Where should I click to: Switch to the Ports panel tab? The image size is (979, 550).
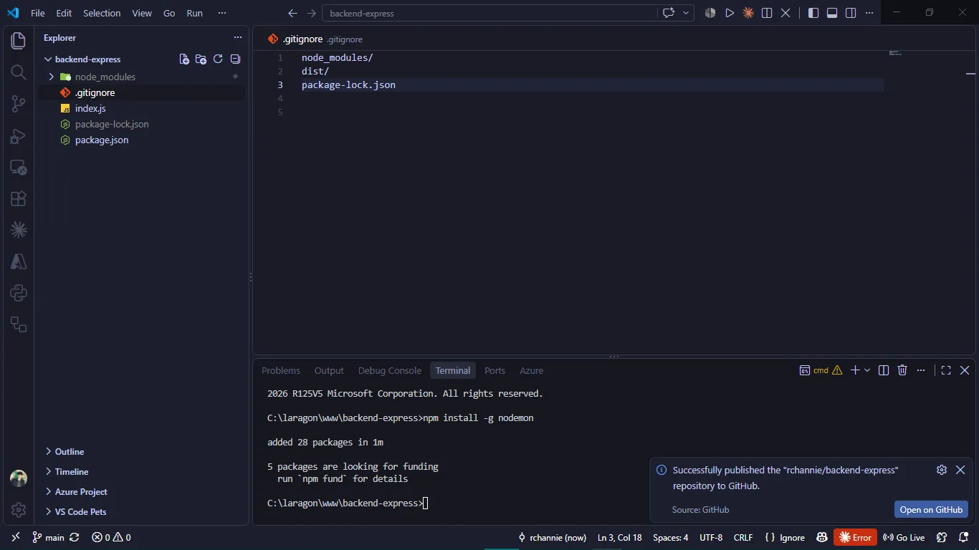pyautogui.click(x=495, y=370)
